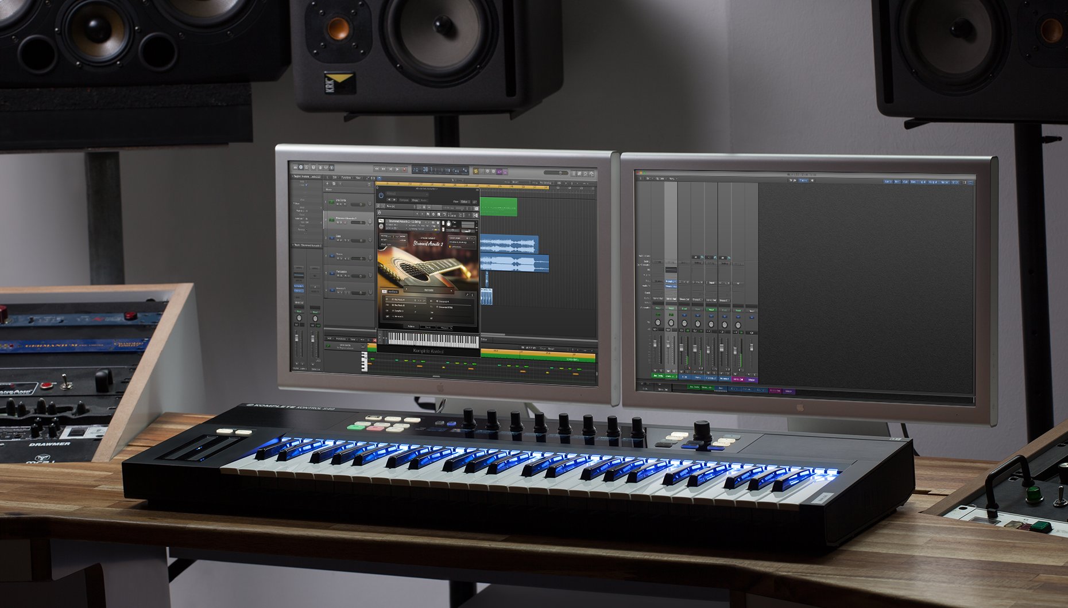The height and width of the screenshot is (608, 1068).
Task: Click the green instrument icon of first track
Action: 331,202
